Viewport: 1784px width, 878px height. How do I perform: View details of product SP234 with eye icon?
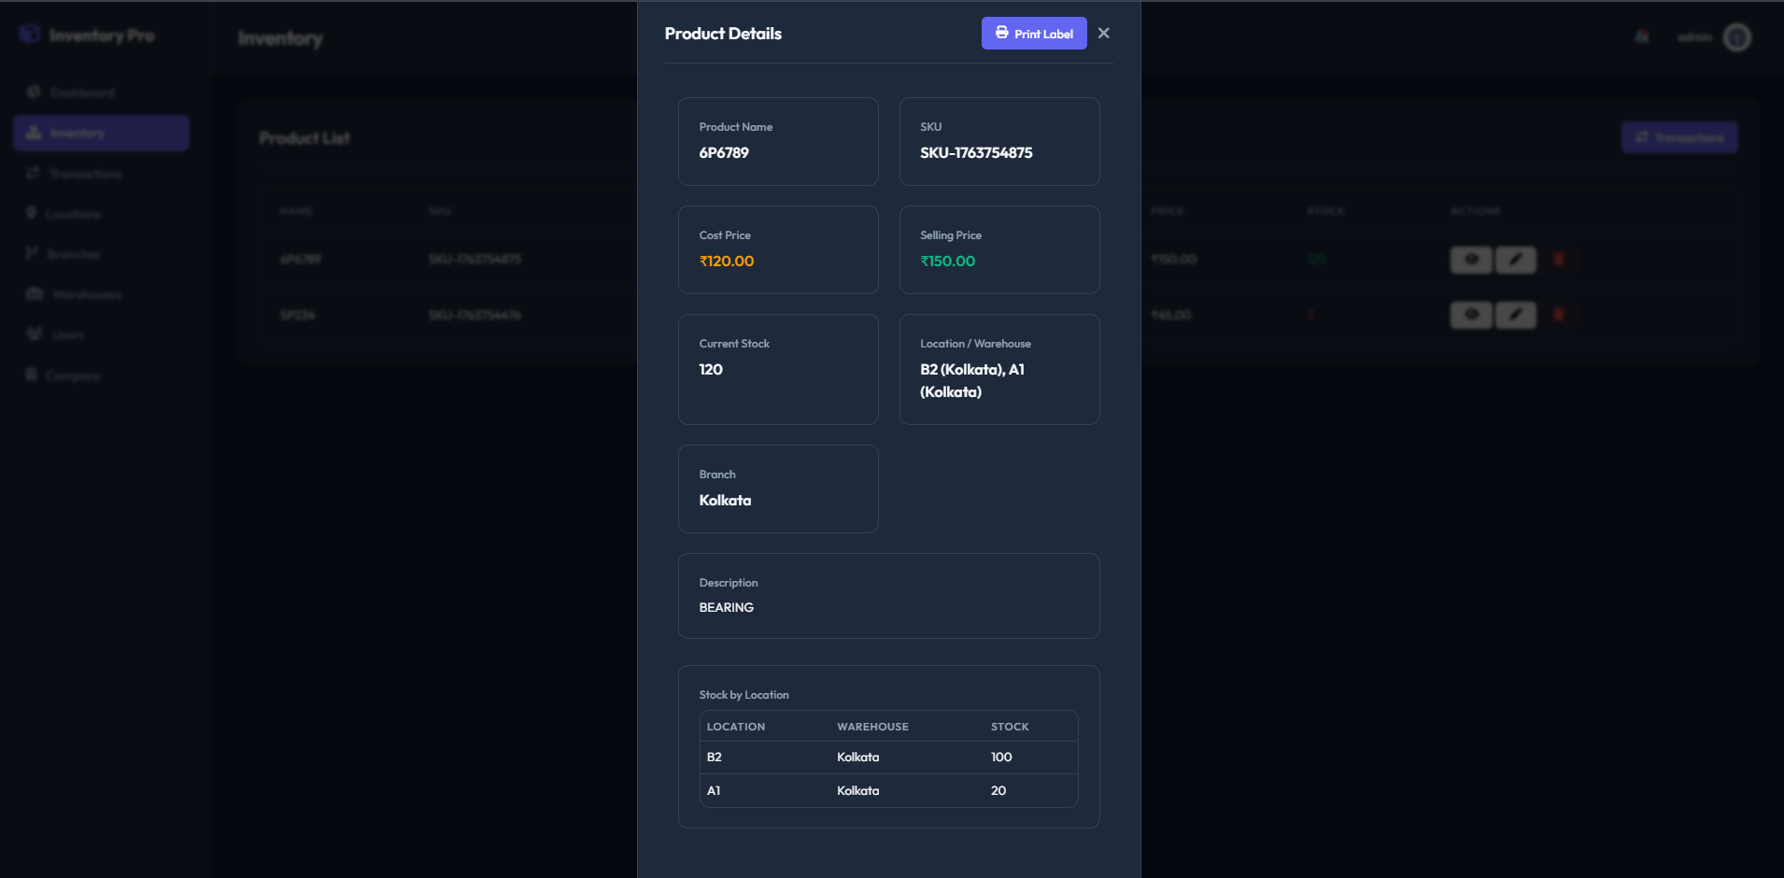click(x=1470, y=315)
